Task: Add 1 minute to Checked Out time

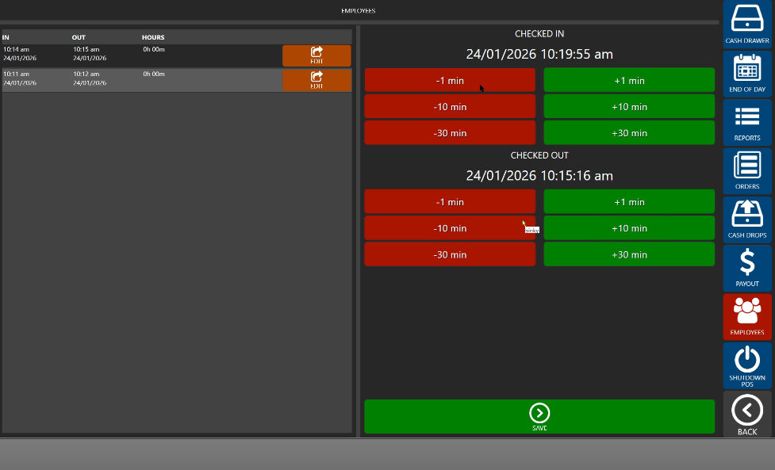Action: tap(629, 202)
